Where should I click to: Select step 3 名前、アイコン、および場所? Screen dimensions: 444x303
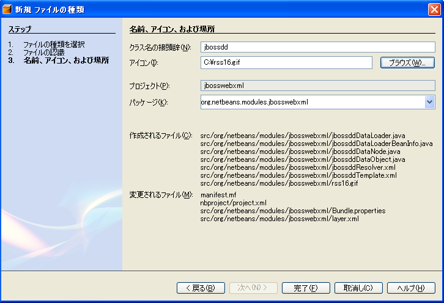(66, 60)
